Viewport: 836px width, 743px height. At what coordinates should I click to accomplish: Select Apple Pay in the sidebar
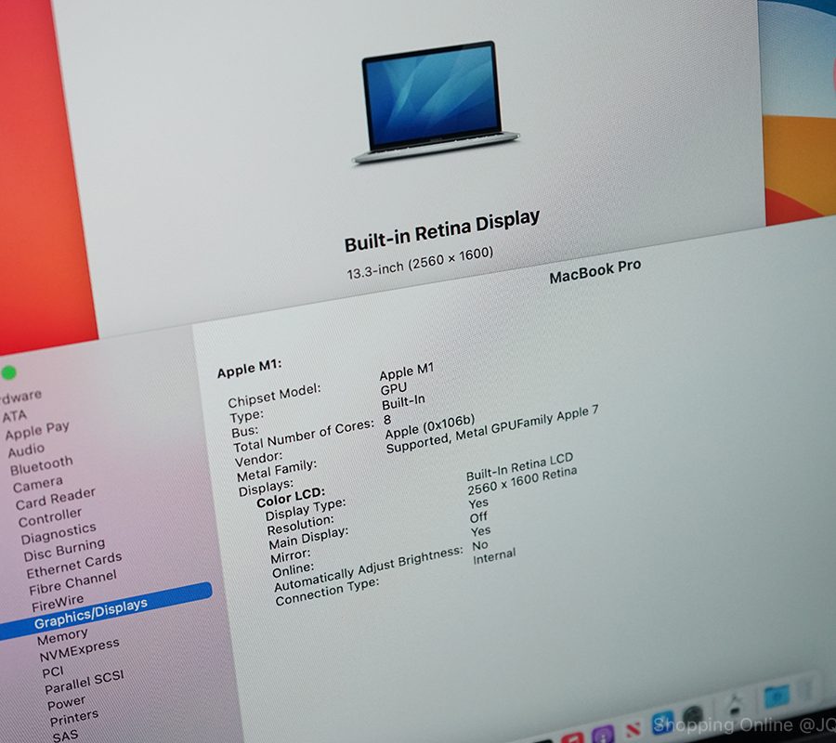37,431
